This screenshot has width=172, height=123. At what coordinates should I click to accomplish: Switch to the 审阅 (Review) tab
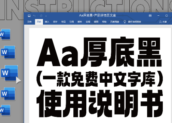(x=88, y=22)
